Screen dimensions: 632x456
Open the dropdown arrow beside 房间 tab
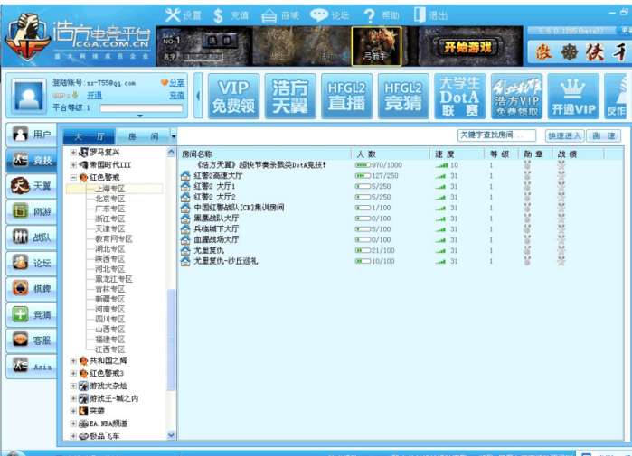[174, 137]
